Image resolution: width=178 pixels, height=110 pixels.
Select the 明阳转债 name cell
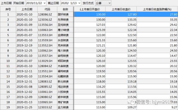[x=65, y=61]
